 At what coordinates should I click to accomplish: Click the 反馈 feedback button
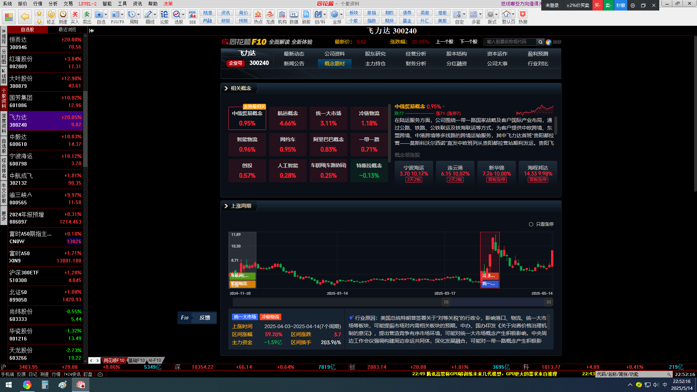click(205, 318)
